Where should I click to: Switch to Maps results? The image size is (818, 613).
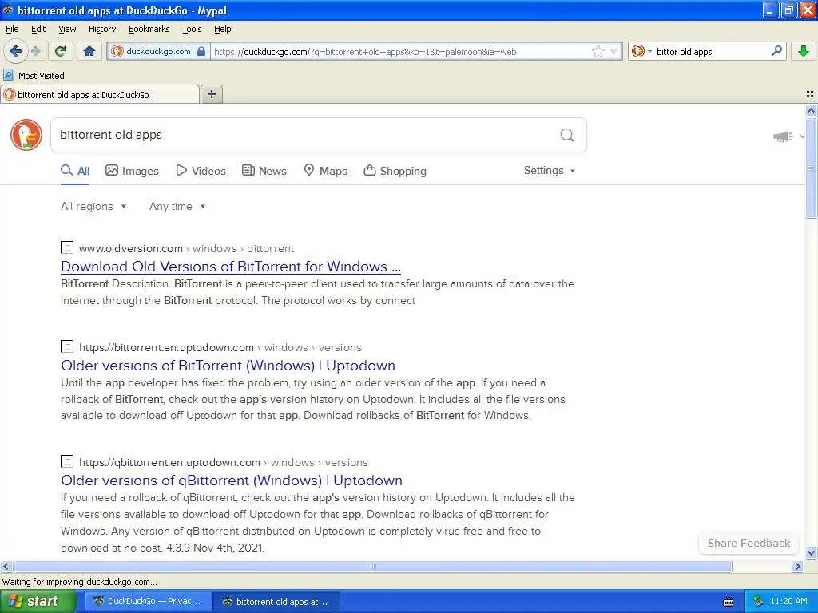click(x=326, y=171)
